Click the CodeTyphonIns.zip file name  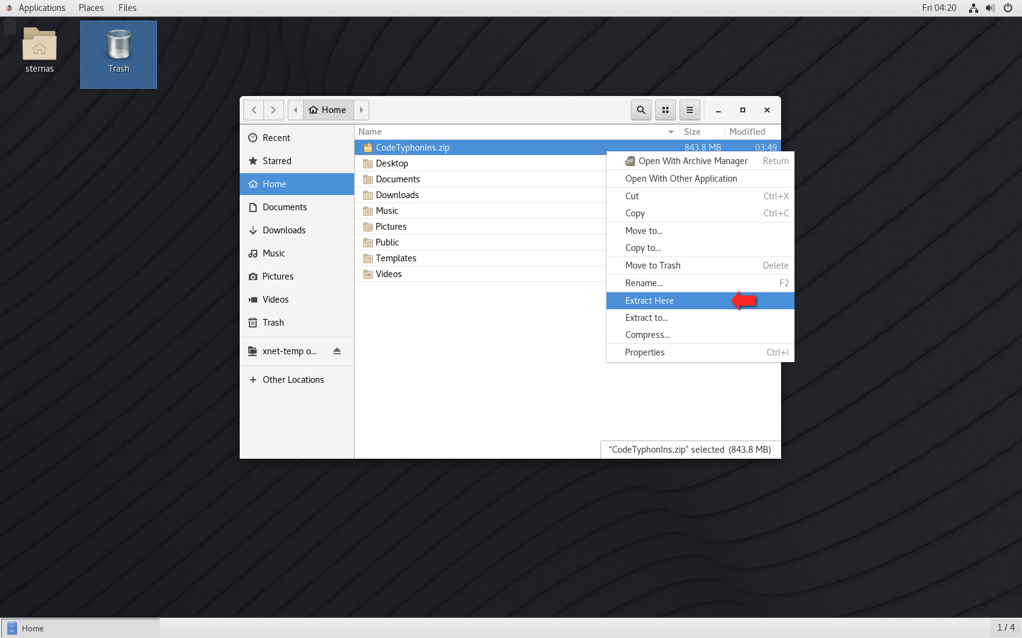coord(412,148)
